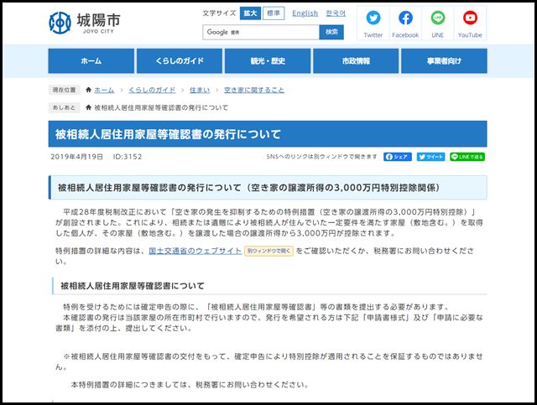Switch language to Korean 한국어

point(336,13)
